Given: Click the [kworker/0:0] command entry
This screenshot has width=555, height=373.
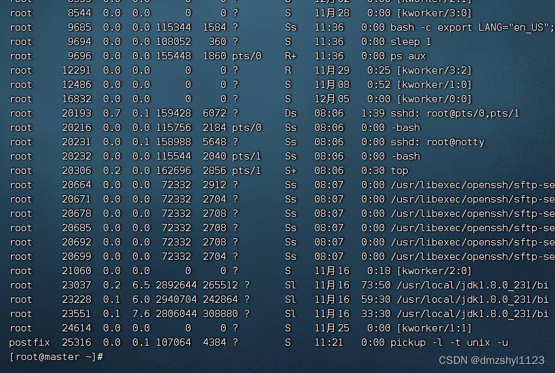Looking at the screenshot, I should click(434, 99).
